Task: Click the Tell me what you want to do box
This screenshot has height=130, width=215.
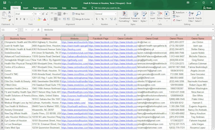Action: (x=106, y=8)
